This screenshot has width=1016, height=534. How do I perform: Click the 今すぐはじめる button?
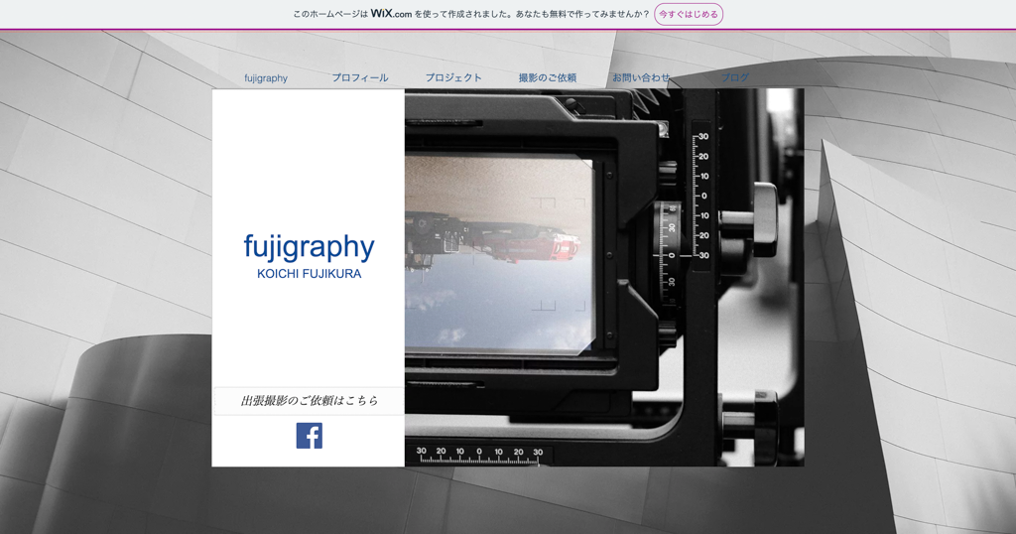pos(689,14)
